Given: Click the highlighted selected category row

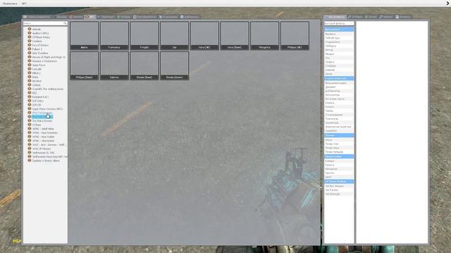Looking at the screenshot, I should 42,117.
